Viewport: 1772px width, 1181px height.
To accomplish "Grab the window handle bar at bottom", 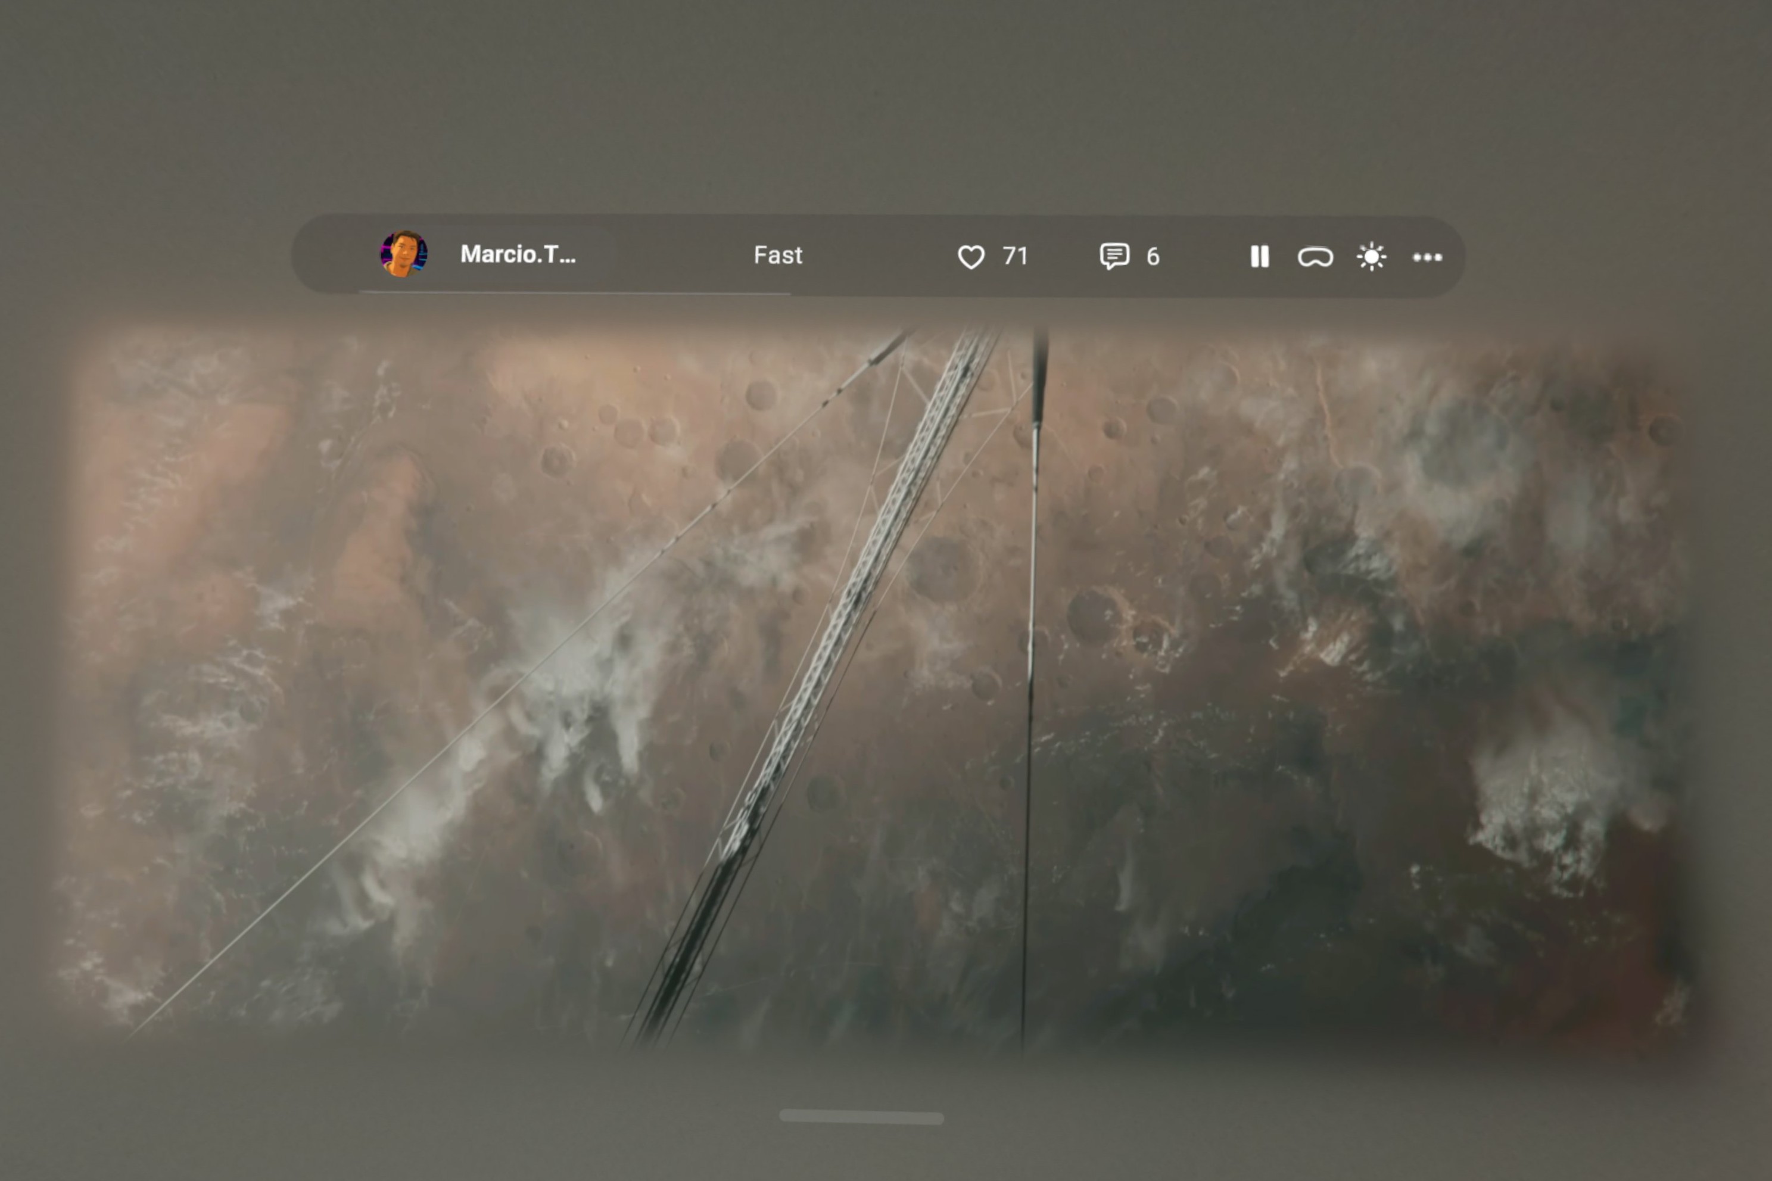I will pos(861,1117).
